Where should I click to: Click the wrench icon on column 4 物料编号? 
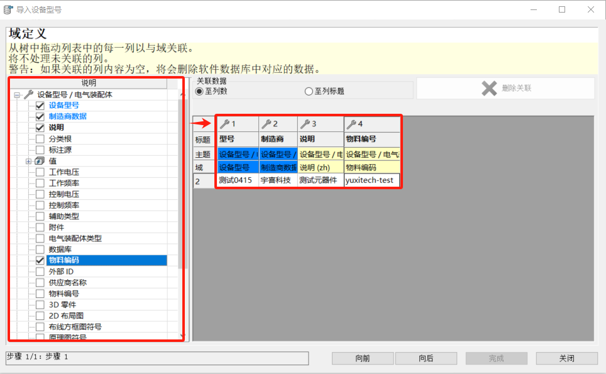pyautogui.click(x=353, y=123)
